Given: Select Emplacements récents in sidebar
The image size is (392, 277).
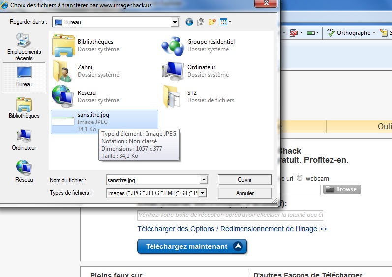Looking at the screenshot, I should point(24,47).
